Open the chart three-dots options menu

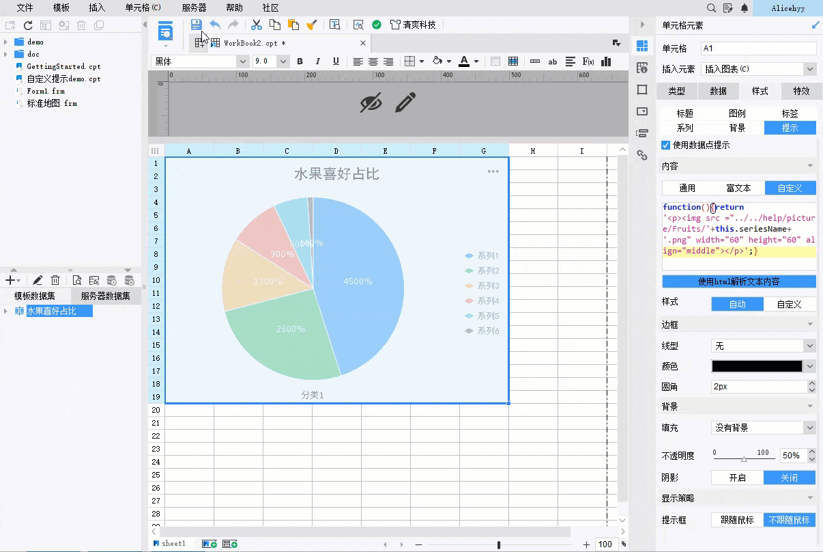[493, 171]
